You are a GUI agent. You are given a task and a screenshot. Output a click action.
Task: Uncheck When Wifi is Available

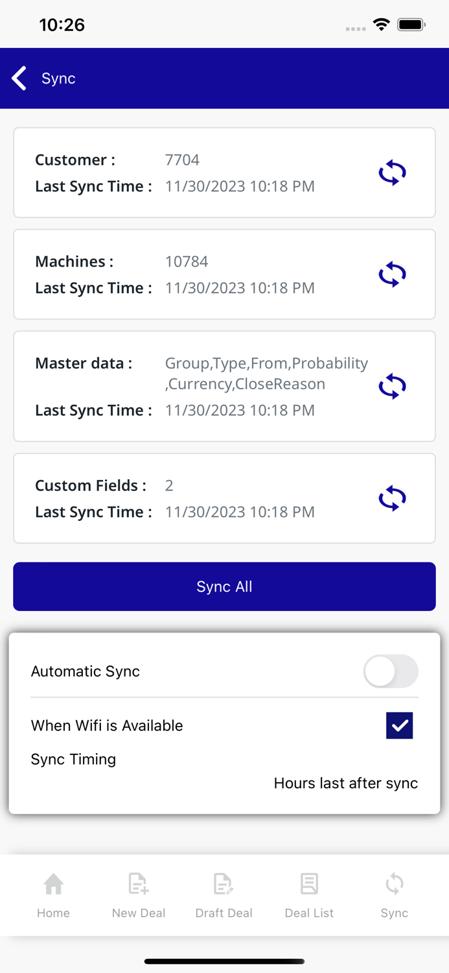(x=400, y=725)
